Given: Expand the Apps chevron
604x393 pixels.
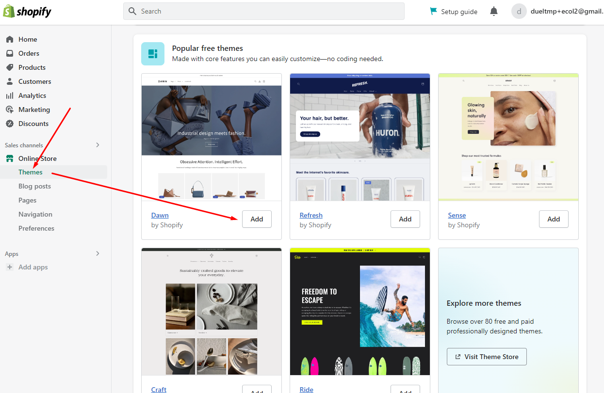Looking at the screenshot, I should [x=98, y=253].
